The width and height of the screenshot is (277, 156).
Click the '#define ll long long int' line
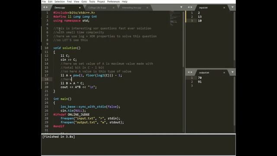coord(75,16)
